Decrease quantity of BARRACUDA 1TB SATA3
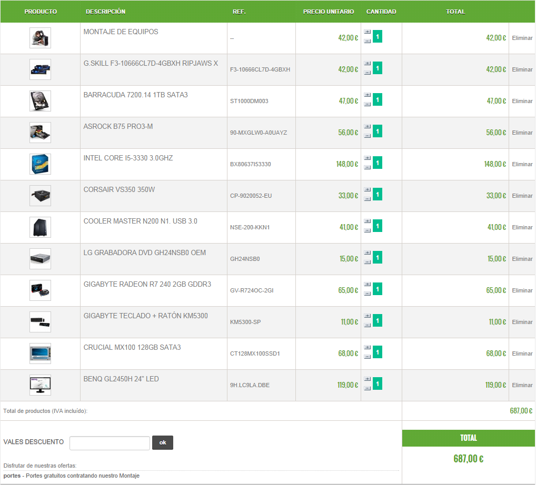536x485 pixels. click(x=367, y=104)
